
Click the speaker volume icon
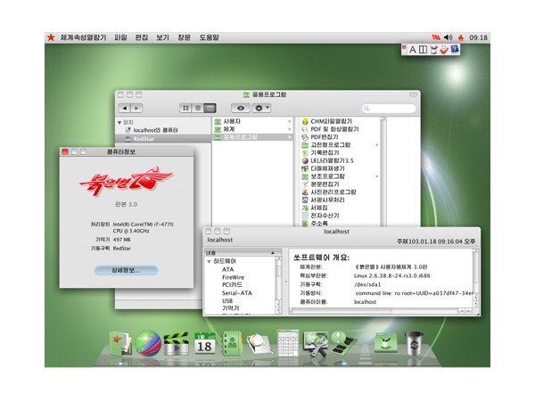pos(448,37)
